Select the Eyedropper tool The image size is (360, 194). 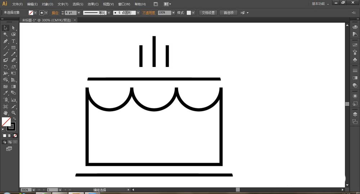click(x=5, y=93)
